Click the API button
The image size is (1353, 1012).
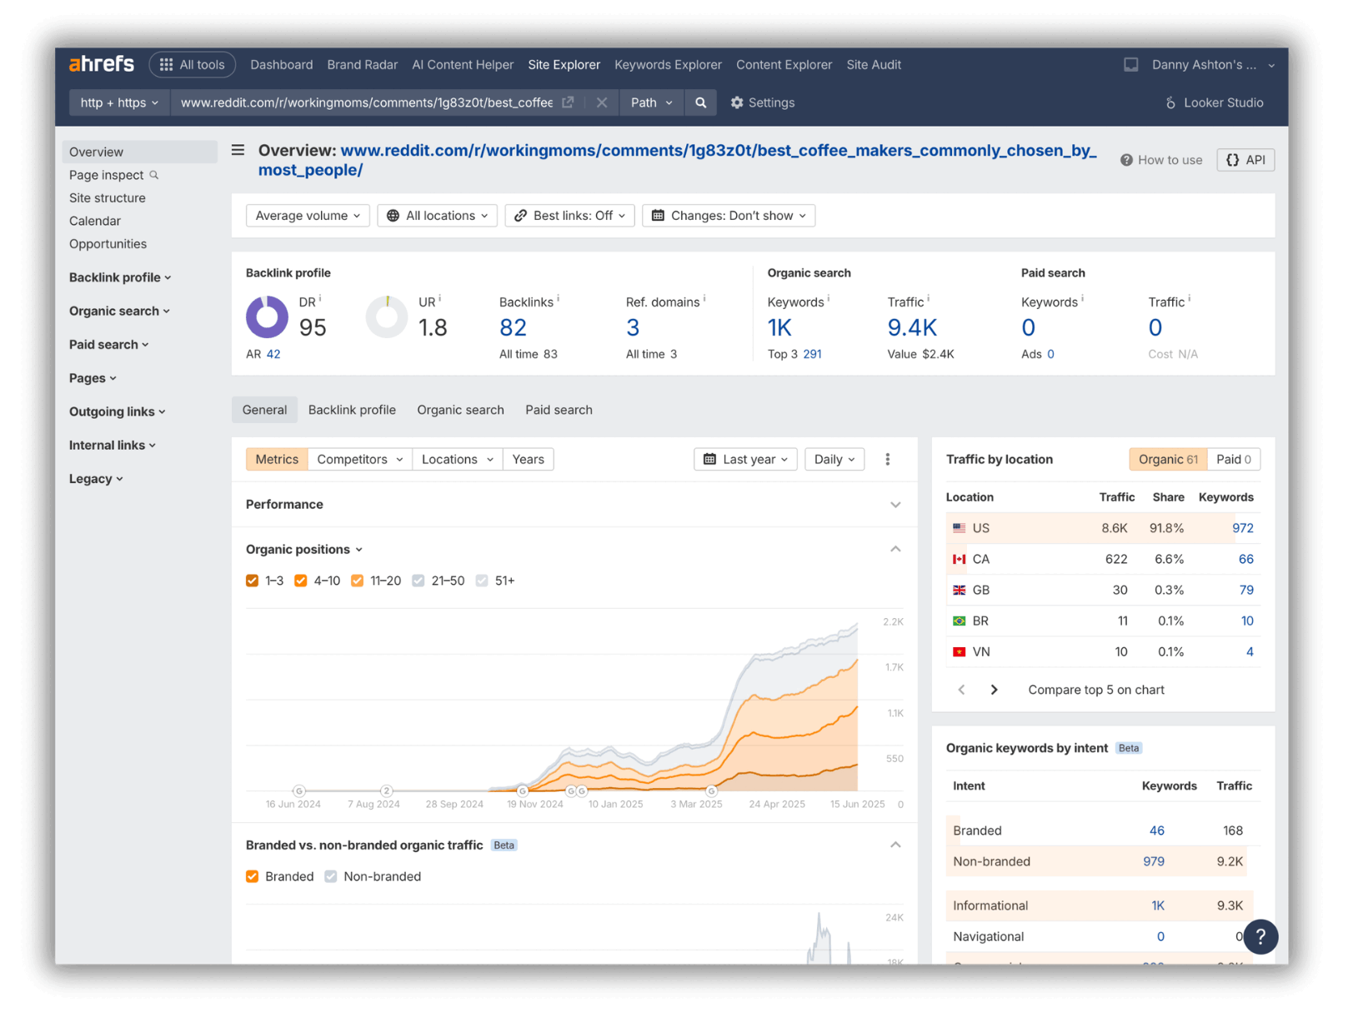pyautogui.click(x=1245, y=160)
